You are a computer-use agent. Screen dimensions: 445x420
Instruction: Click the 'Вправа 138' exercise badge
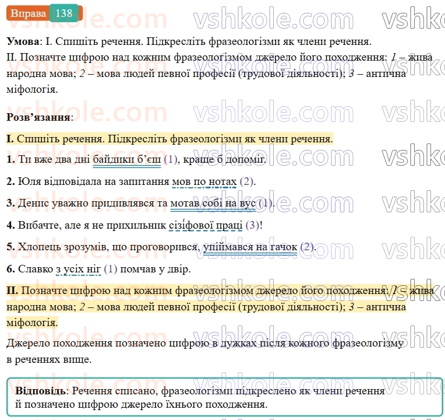coord(44,13)
